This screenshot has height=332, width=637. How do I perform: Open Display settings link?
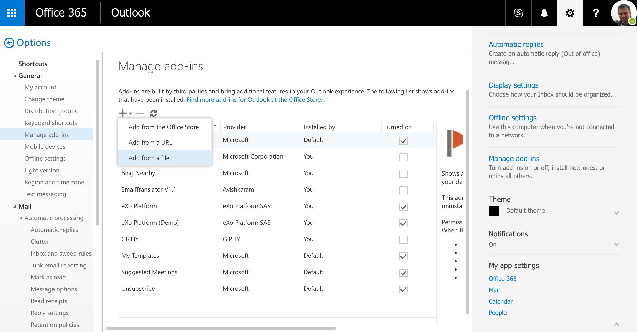[514, 85]
